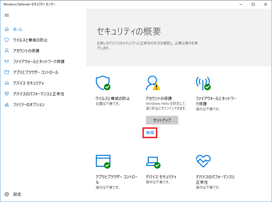
Task: Click the Windows Hello description text
Action: click(x=166, y=106)
